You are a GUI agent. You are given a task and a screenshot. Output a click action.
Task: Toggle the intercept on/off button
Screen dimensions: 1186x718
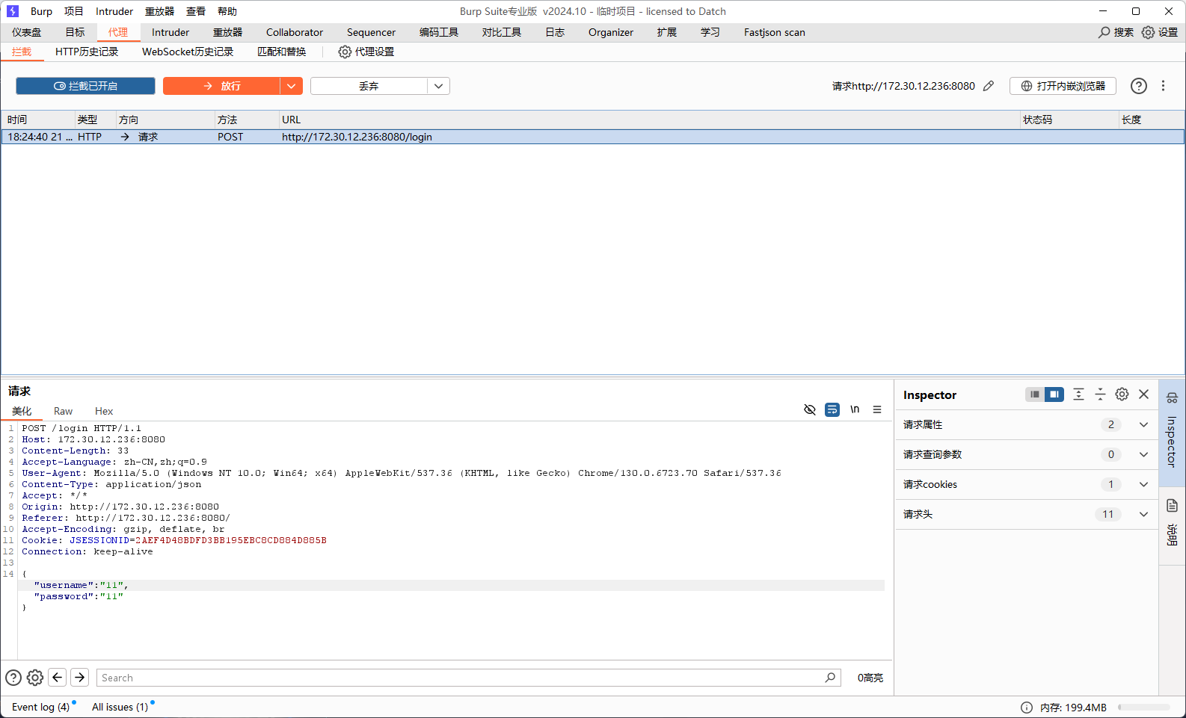coord(85,86)
